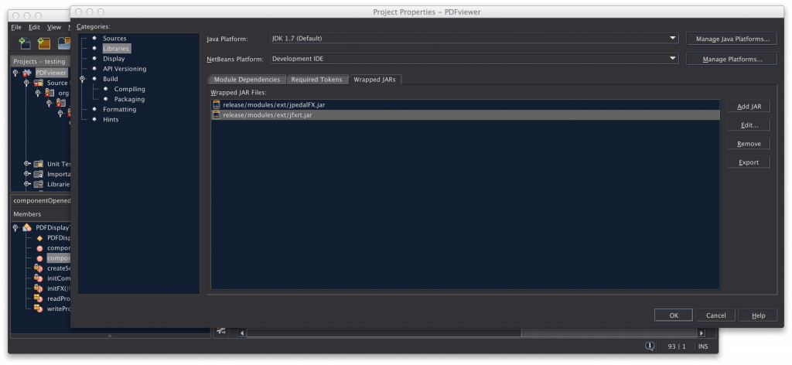This screenshot has width=792, height=365.
Task: Click the New Project toolbar icon
Action: point(44,44)
